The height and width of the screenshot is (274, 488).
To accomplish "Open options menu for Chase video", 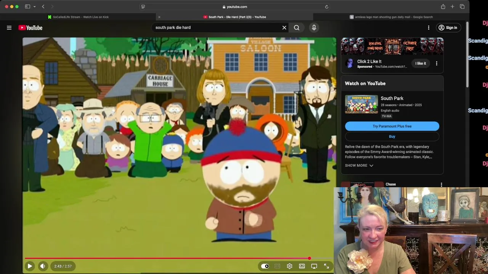I will (x=441, y=185).
